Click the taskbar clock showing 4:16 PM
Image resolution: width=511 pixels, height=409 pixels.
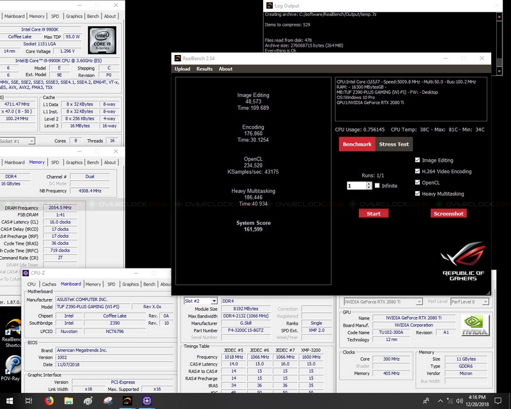pos(477,401)
